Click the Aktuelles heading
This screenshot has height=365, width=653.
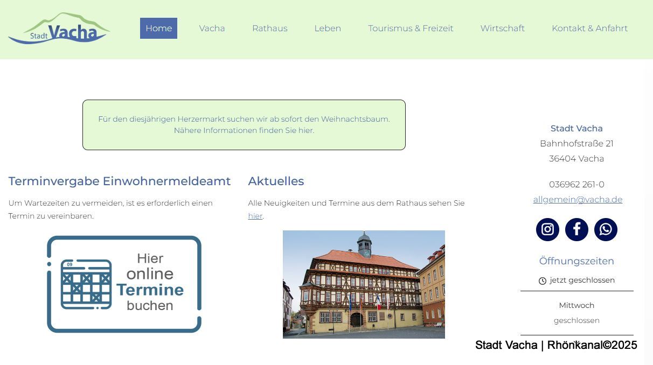point(276,181)
